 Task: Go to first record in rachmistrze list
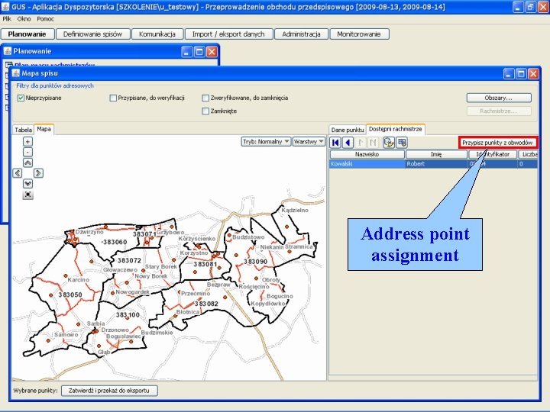point(335,143)
